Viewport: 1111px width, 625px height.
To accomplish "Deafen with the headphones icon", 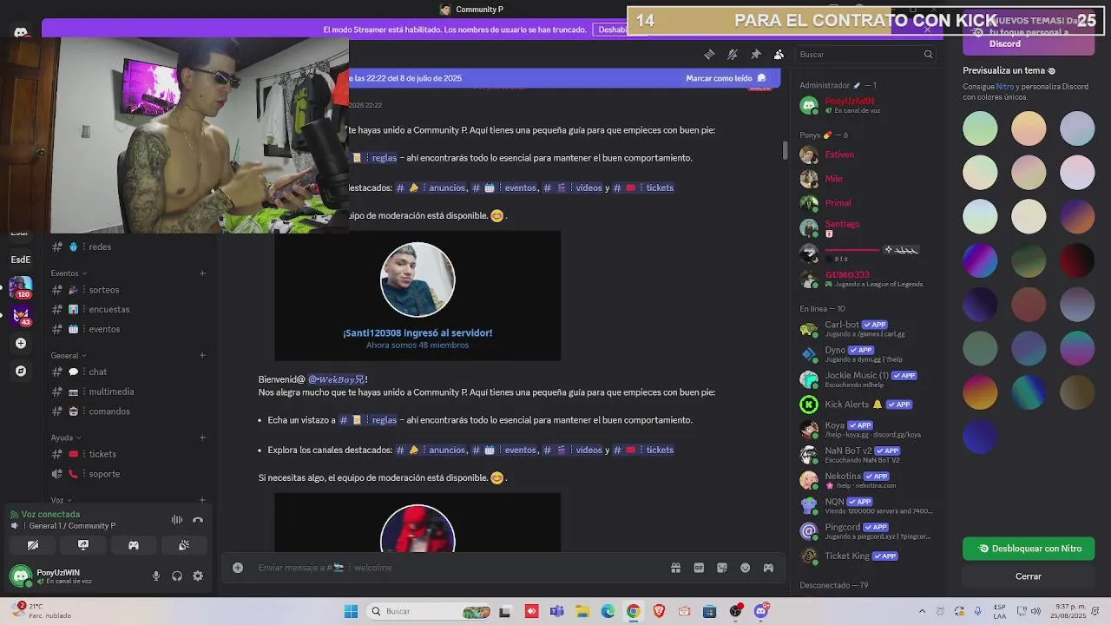I will click(177, 576).
